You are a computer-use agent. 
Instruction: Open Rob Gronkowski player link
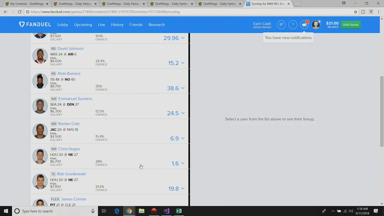(x=71, y=174)
